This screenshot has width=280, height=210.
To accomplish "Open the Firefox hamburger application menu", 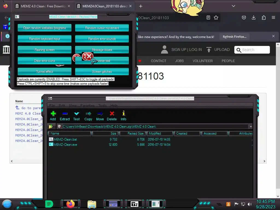I will click(273, 17).
